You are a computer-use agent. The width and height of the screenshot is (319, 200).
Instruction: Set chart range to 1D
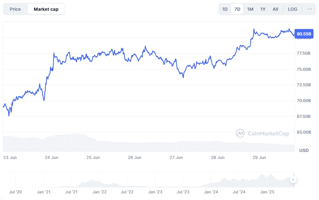[225, 9]
